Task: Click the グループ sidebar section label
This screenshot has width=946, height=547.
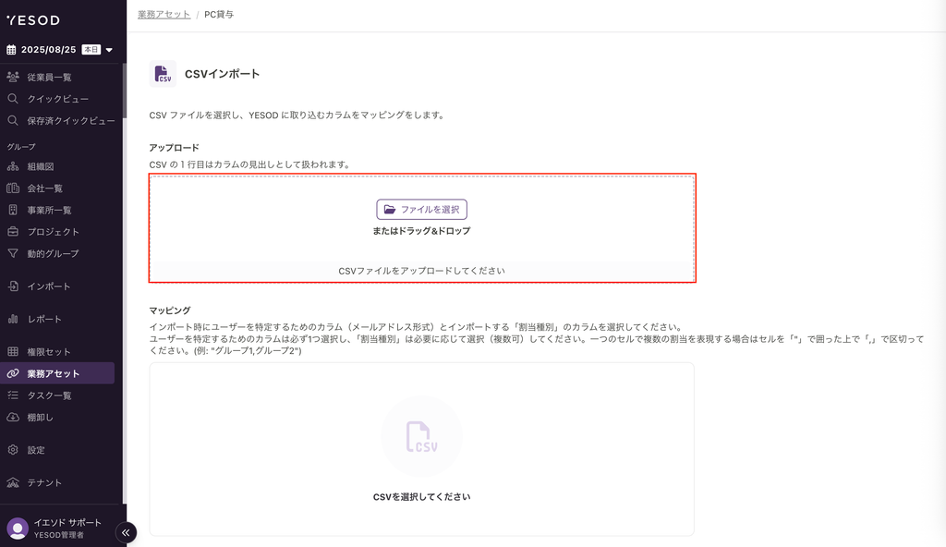Action: [x=21, y=147]
